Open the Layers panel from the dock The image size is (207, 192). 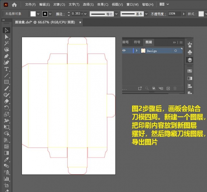tap(190, 60)
